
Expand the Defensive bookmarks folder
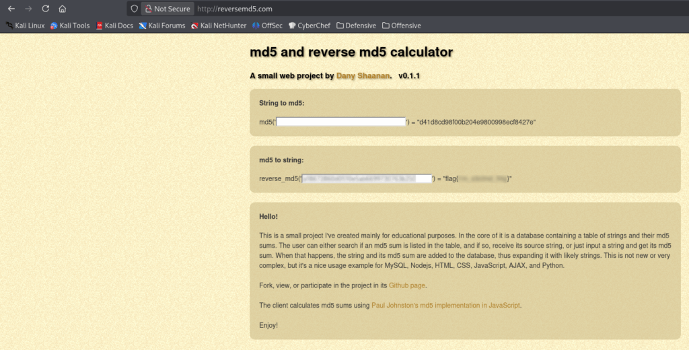356,26
